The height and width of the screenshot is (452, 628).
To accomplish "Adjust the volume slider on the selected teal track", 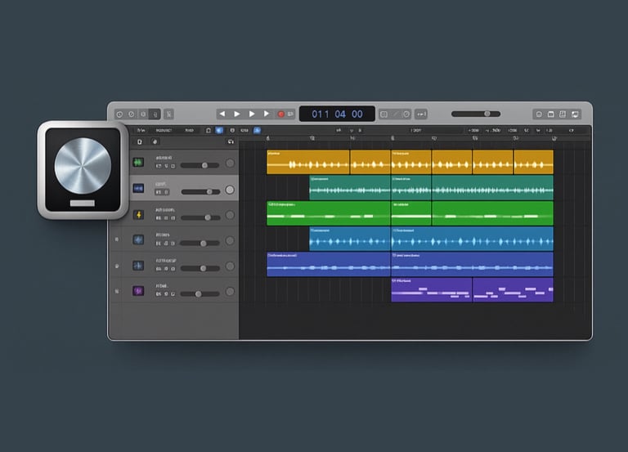I will pos(200,192).
